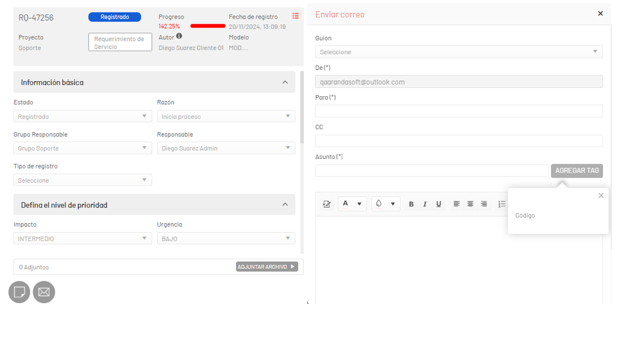The image size is (630, 337).
Task: Click the AGREGAR TAG button
Action: click(x=577, y=170)
